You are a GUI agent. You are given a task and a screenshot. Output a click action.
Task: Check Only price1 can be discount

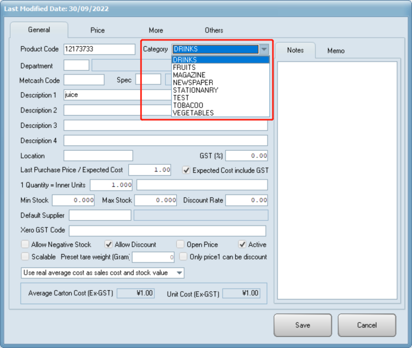click(x=183, y=257)
